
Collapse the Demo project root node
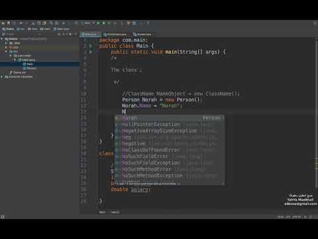coord(2,39)
